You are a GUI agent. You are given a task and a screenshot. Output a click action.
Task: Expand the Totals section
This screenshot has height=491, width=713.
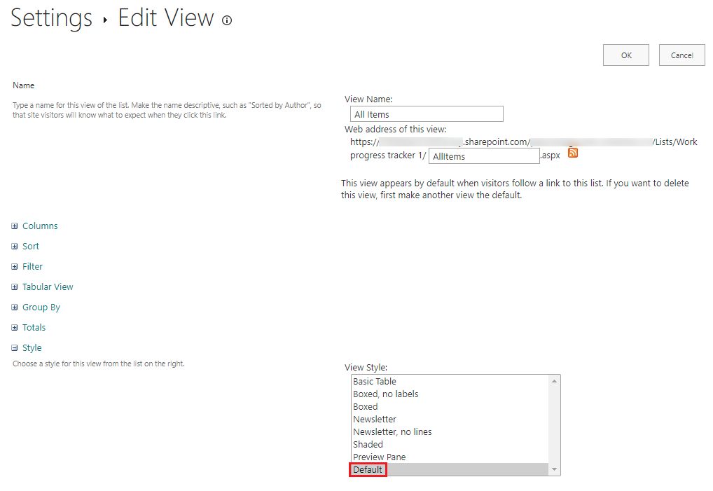click(33, 327)
